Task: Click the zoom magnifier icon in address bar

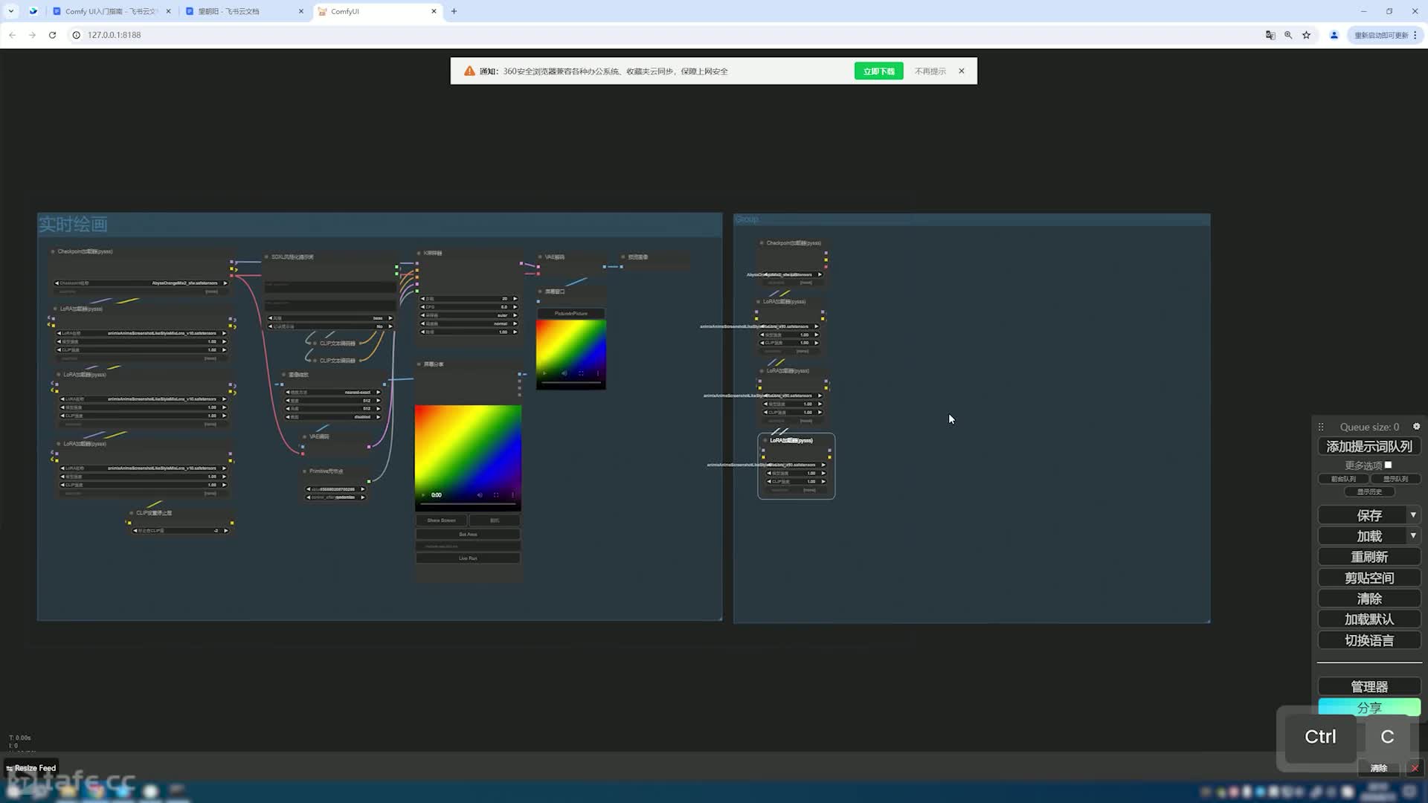Action: pyautogui.click(x=1288, y=35)
